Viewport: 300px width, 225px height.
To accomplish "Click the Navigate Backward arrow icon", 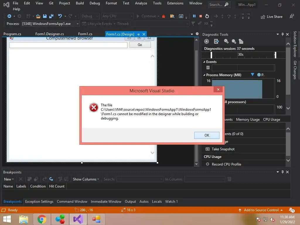I will pos(9,16).
